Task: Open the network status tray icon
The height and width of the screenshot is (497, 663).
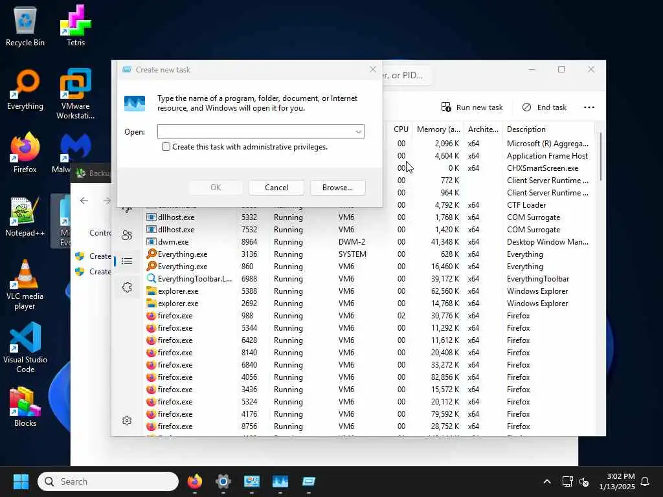Action: point(567,481)
